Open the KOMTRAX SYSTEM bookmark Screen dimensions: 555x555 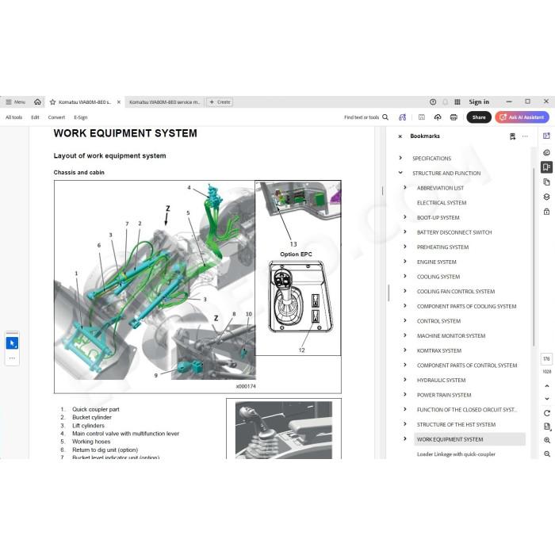439,350
